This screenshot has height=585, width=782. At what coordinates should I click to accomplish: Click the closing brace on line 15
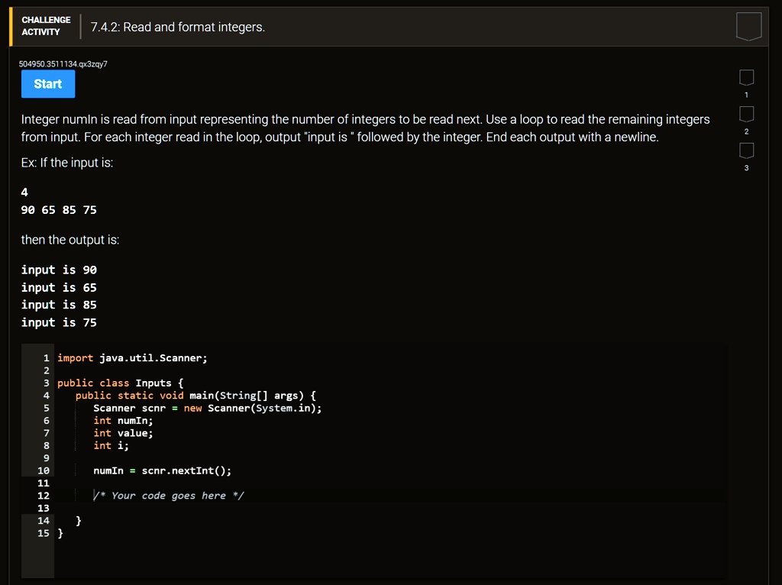tap(60, 533)
